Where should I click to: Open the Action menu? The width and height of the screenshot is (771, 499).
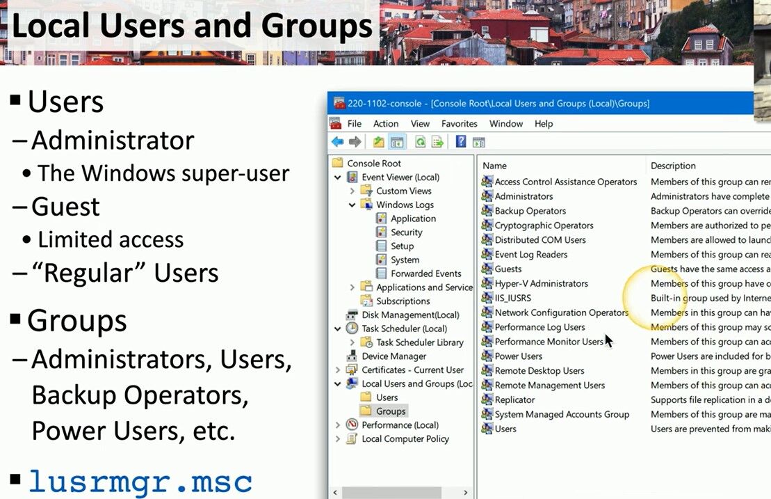coord(385,124)
